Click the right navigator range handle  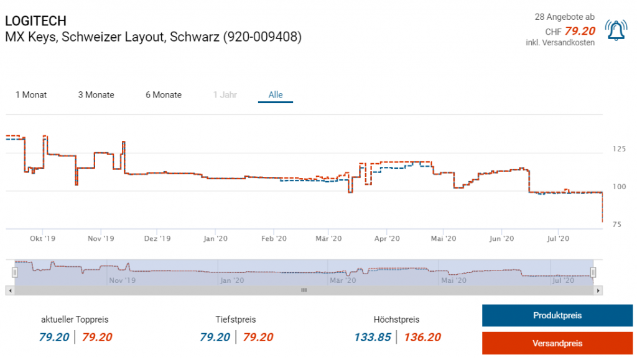pyautogui.click(x=593, y=272)
